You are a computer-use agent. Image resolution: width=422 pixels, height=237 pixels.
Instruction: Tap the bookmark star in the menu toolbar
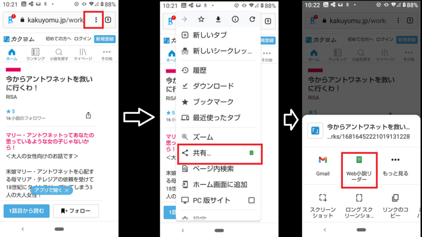pyautogui.click(x=201, y=19)
